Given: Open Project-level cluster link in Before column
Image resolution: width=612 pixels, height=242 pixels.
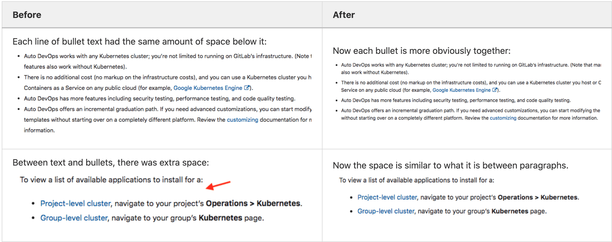Looking at the screenshot, I should tap(75, 203).
